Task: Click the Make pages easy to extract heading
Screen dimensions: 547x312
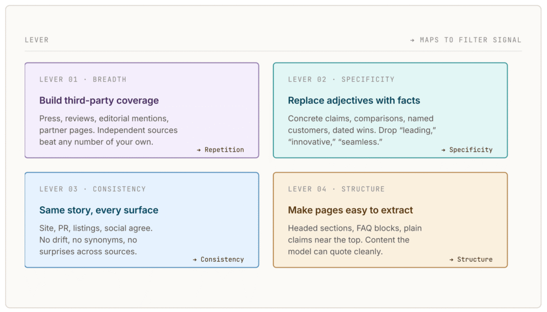Action: tap(350, 210)
